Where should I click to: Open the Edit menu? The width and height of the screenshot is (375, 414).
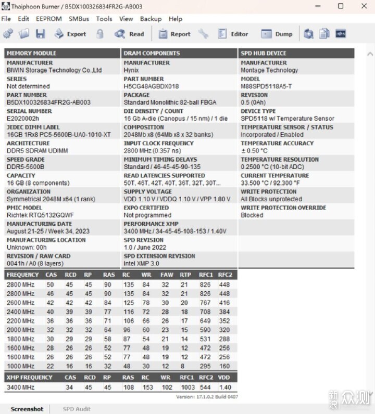coord(23,19)
